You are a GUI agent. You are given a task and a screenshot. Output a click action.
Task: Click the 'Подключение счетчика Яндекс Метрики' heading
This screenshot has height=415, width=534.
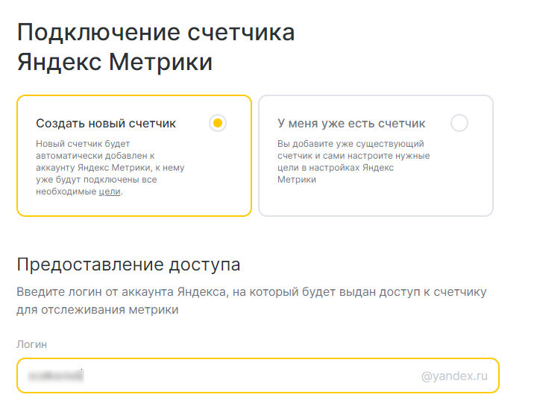coord(156,47)
